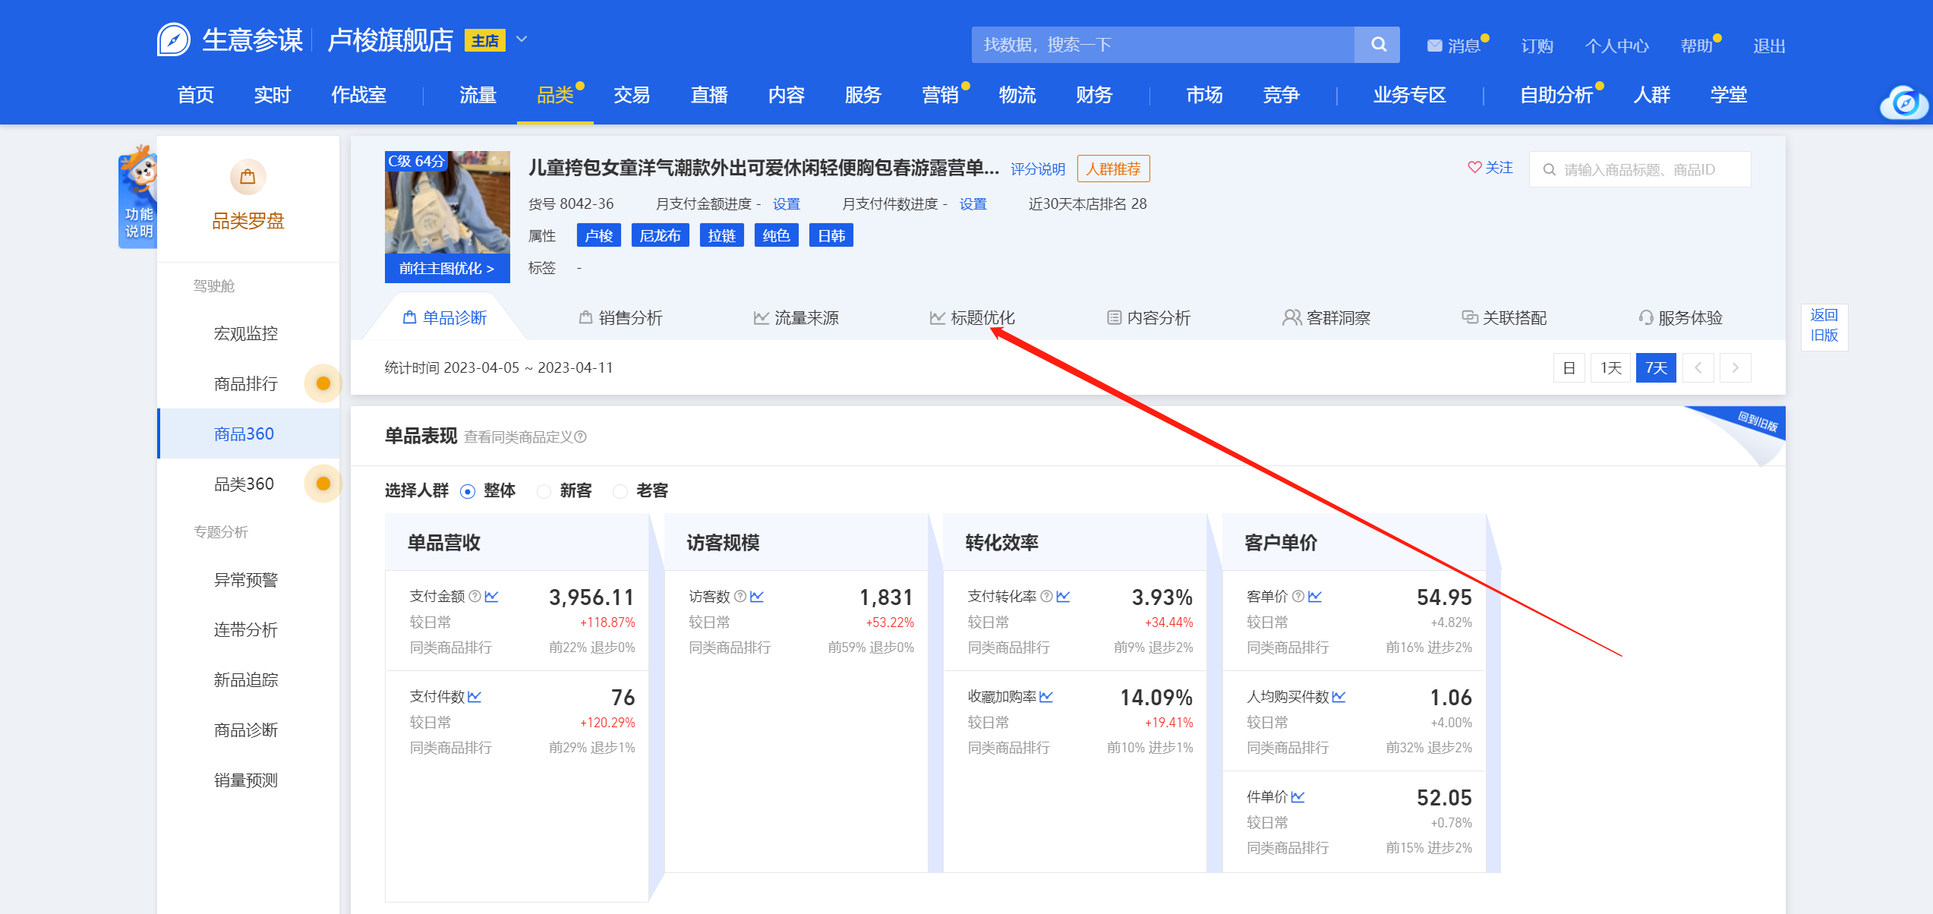
Task: Open the messages envelope icon
Action: 1434,46
